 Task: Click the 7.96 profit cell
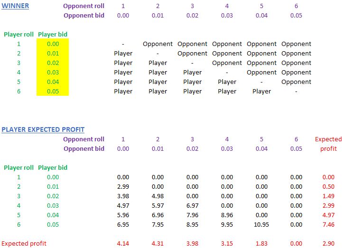(192, 215)
